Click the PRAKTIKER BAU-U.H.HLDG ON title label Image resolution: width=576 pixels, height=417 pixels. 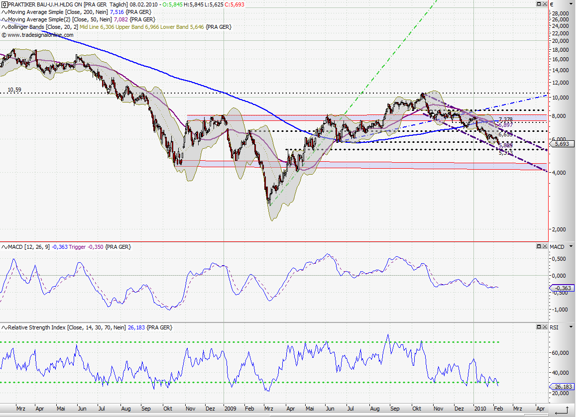45,4
